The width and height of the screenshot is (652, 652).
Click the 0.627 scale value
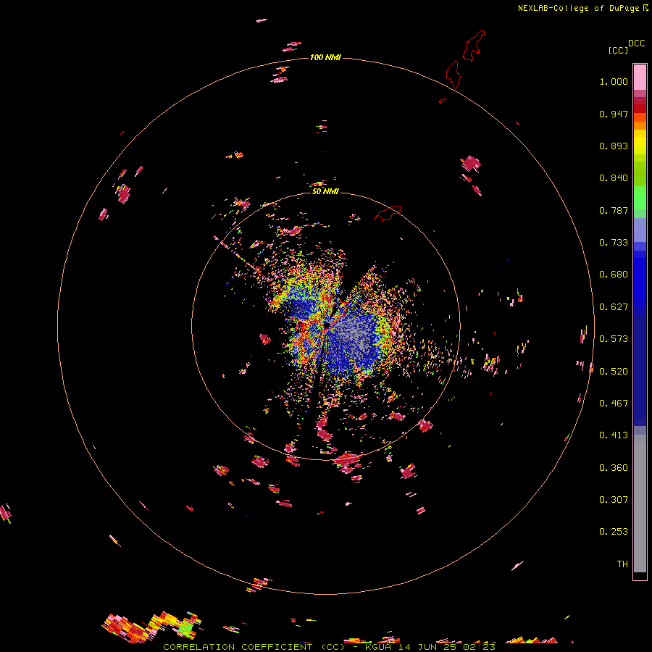[614, 307]
